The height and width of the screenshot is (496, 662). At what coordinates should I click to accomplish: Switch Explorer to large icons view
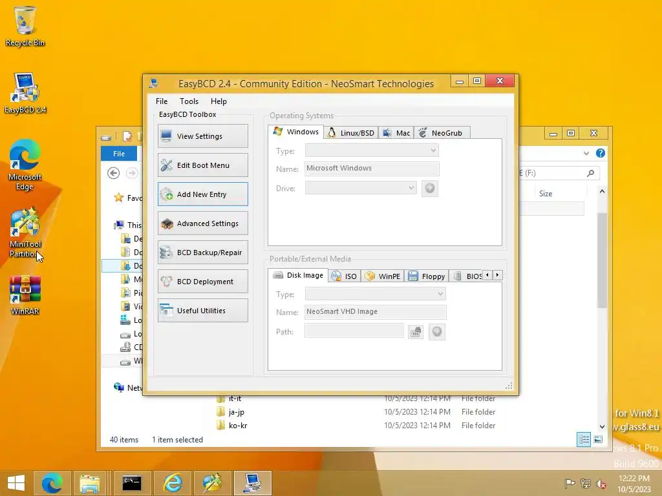coord(598,439)
